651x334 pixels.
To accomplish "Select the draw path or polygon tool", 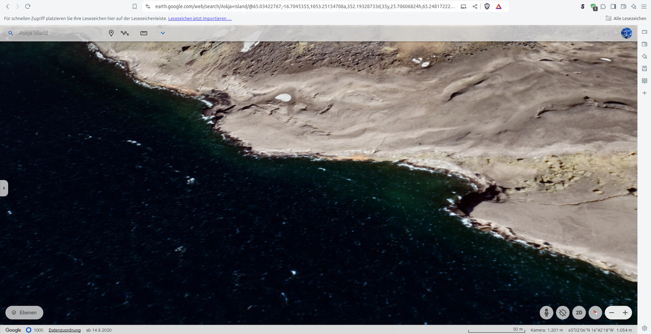I will coord(125,33).
